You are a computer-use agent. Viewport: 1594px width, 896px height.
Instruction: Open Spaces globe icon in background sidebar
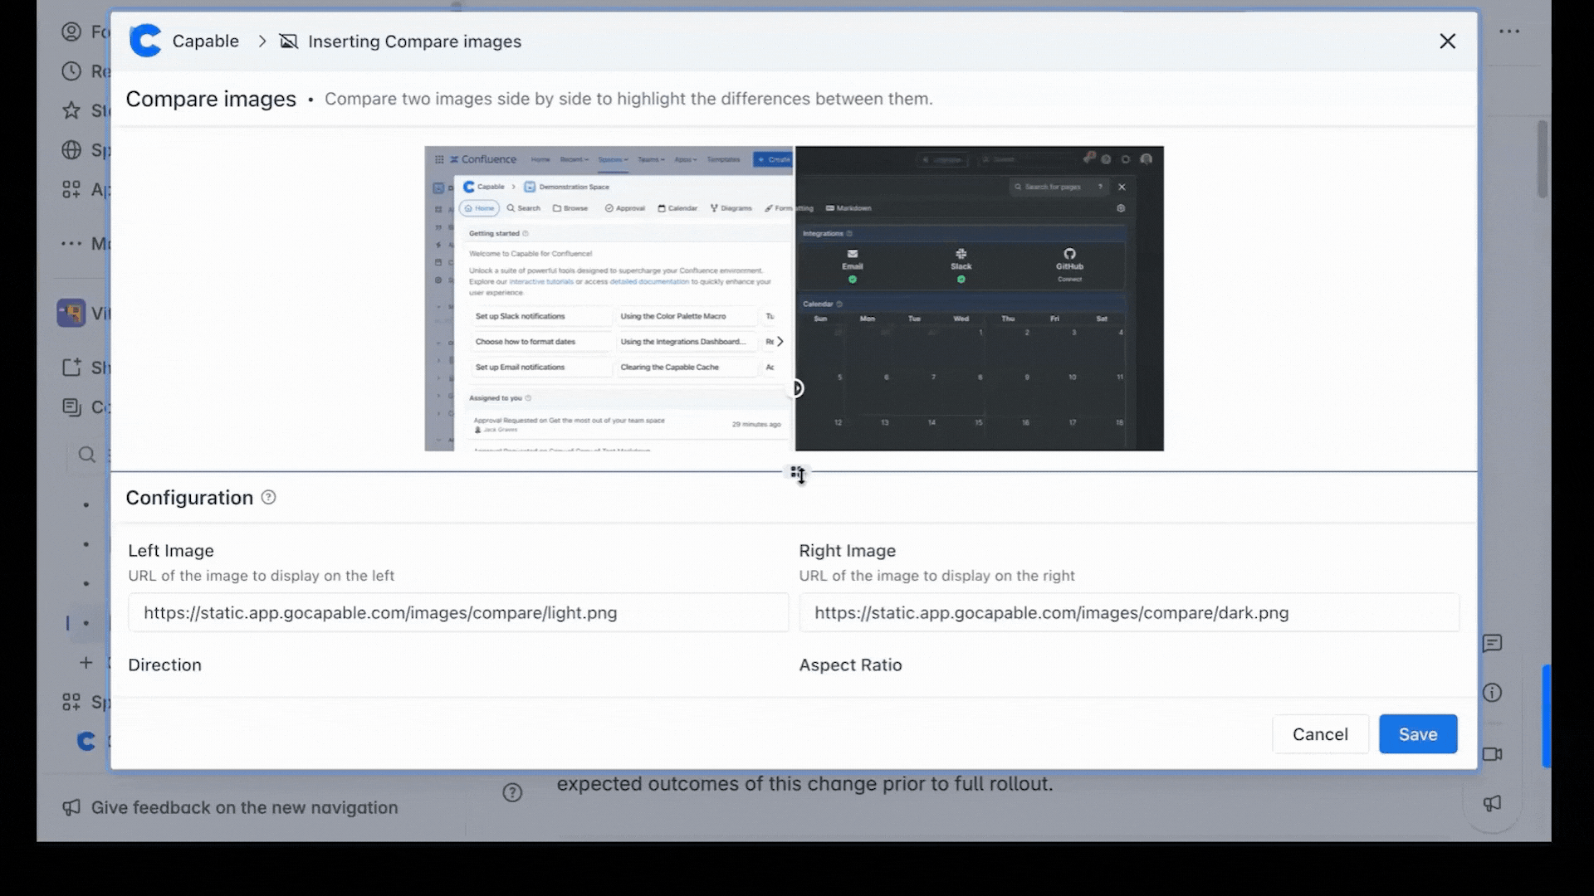[72, 150]
